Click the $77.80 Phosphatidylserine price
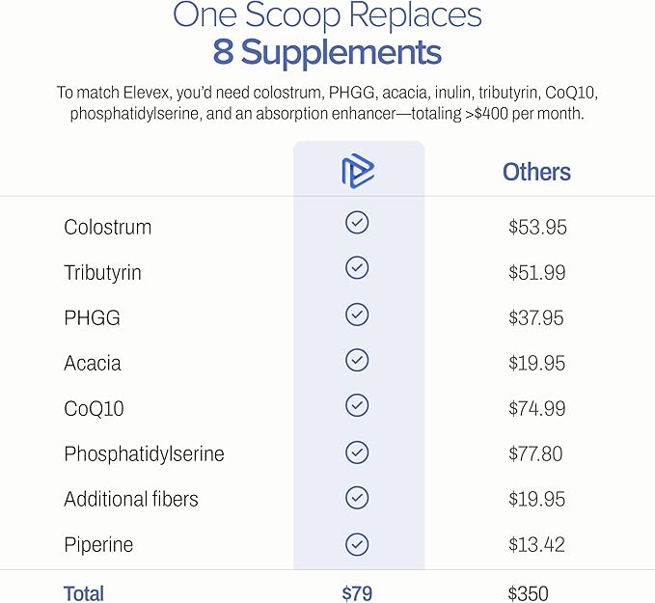The image size is (655, 603). coord(537,454)
